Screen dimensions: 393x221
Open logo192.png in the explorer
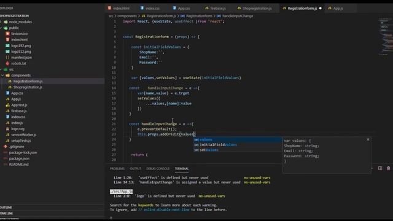[21, 45]
